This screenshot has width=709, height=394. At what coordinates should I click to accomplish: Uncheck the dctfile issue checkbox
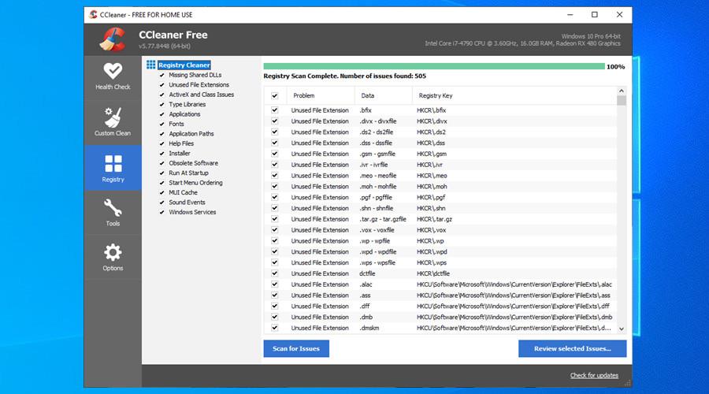(275, 273)
